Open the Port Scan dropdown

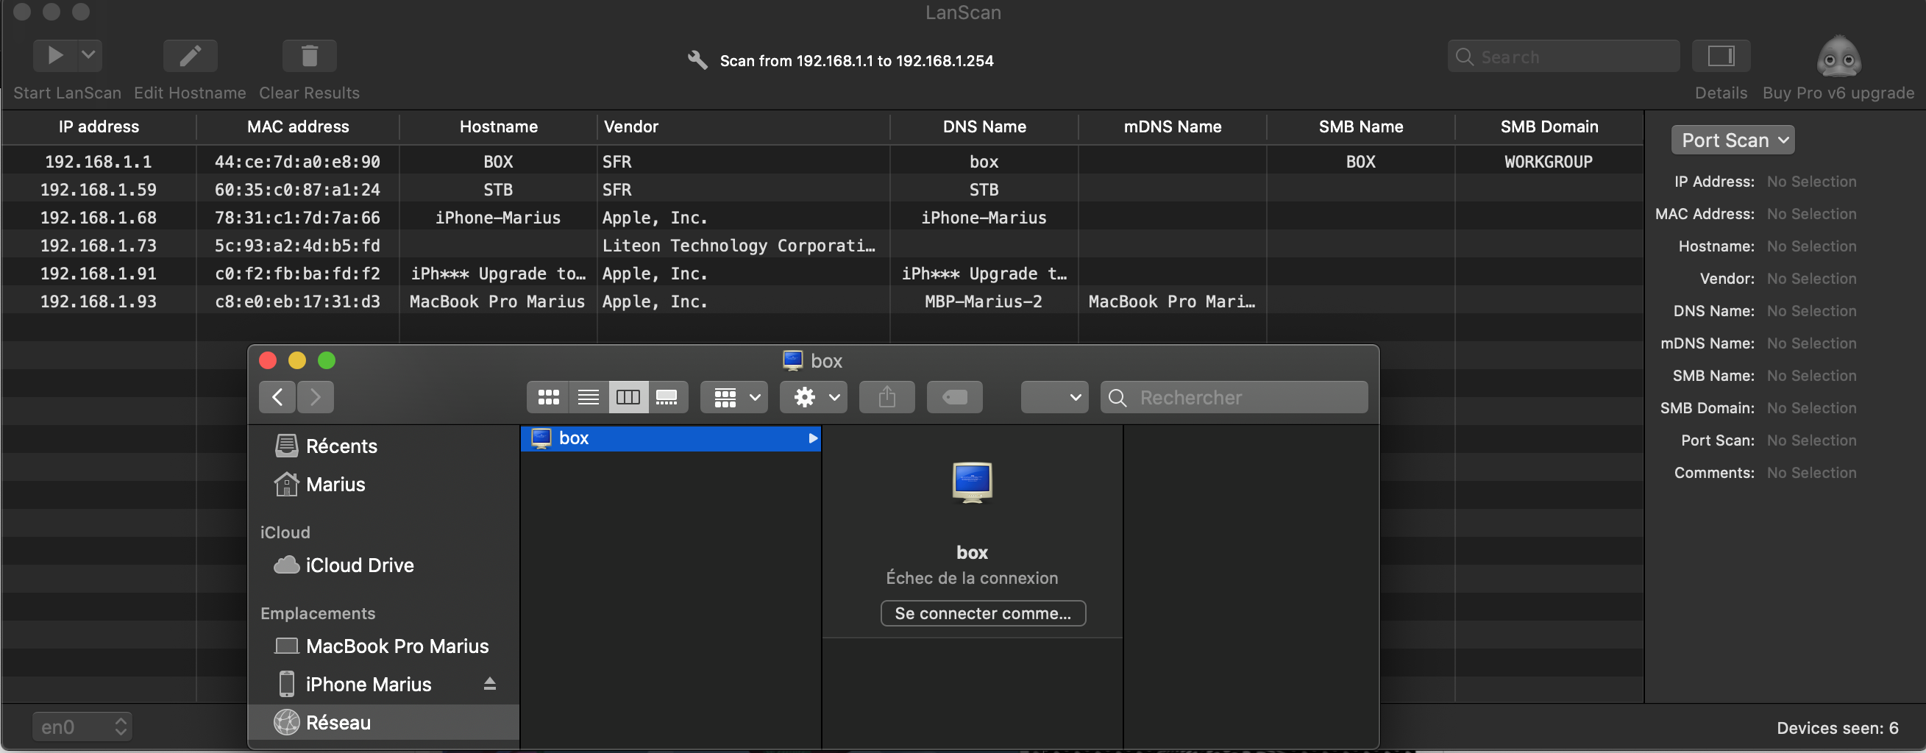[1733, 140]
